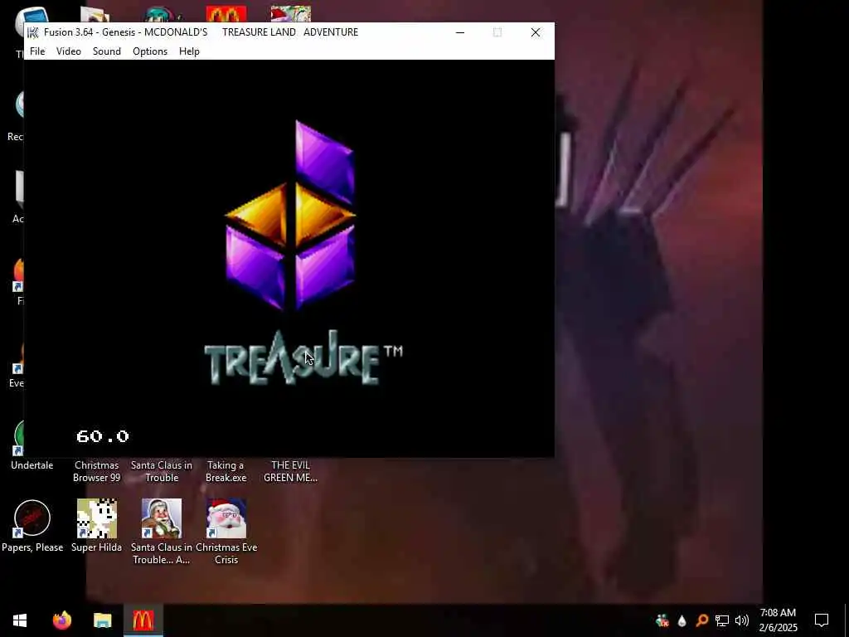Select the Taking a Break.exe label
Image resolution: width=849 pixels, height=637 pixels.
226,471
